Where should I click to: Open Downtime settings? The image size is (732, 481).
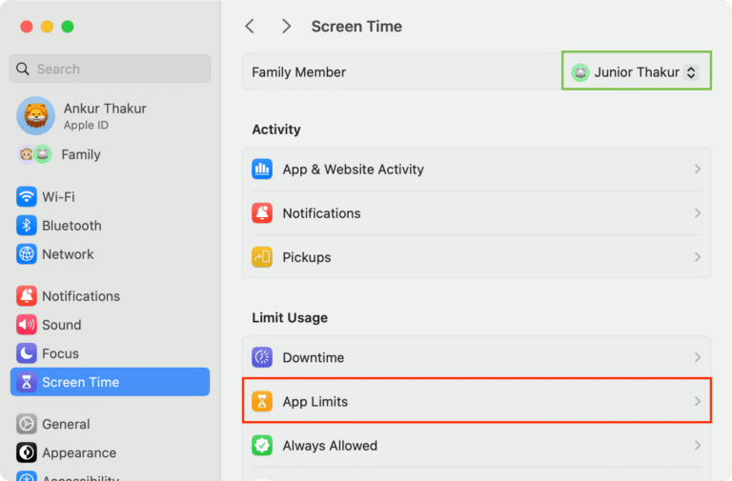point(477,357)
